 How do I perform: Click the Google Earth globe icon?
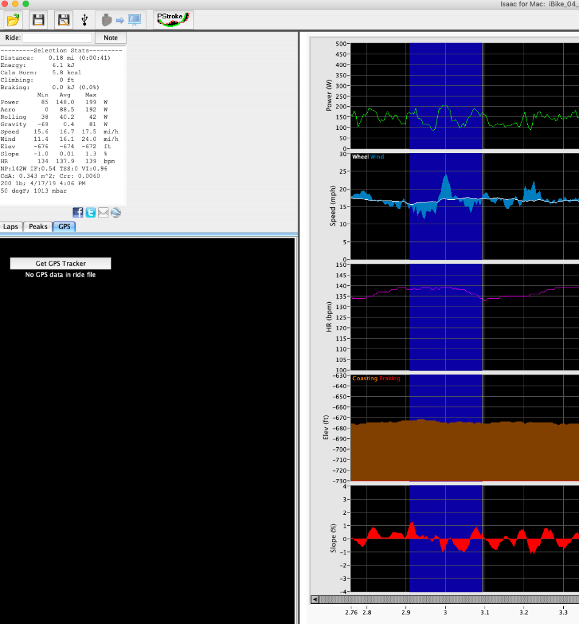(116, 213)
